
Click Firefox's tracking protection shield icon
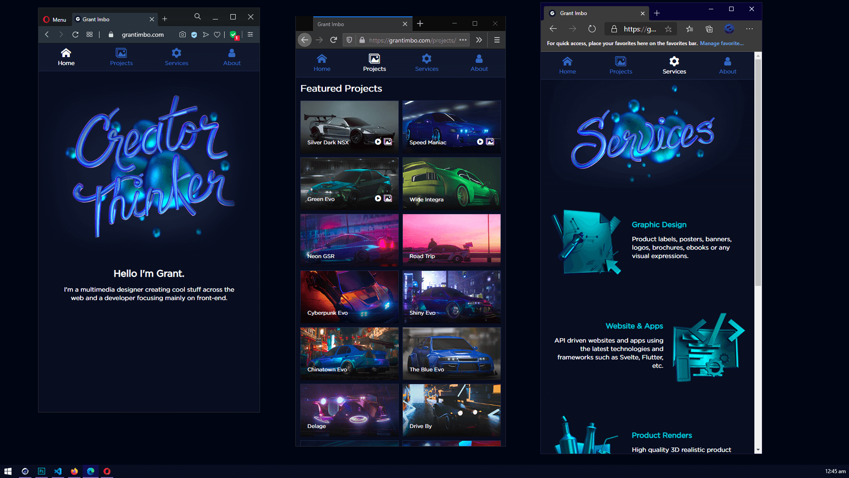click(349, 40)
